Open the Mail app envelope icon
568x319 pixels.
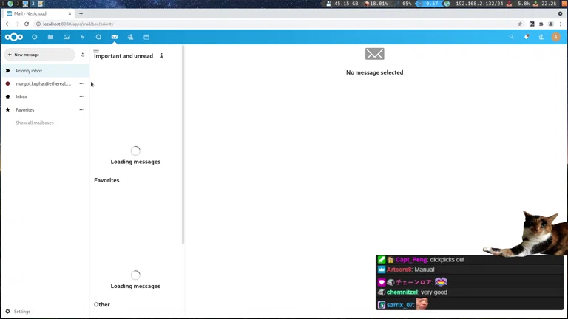click(115, 37)
